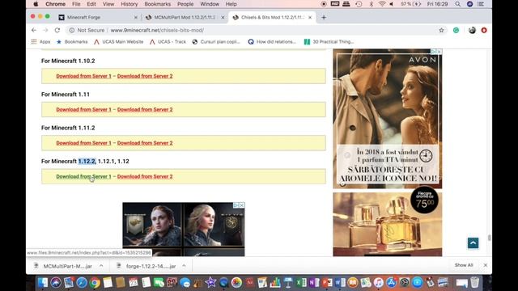518x291 pixels.
Task: Expand options for forge-1.12.2 jar download
Action: (184, 266)
